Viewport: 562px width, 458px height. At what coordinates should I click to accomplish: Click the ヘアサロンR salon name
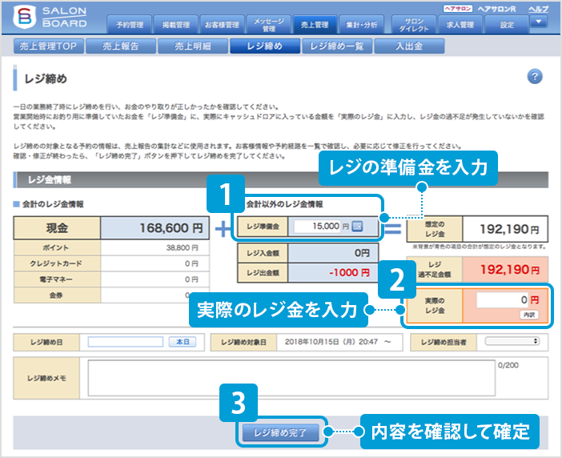(496, 9)
